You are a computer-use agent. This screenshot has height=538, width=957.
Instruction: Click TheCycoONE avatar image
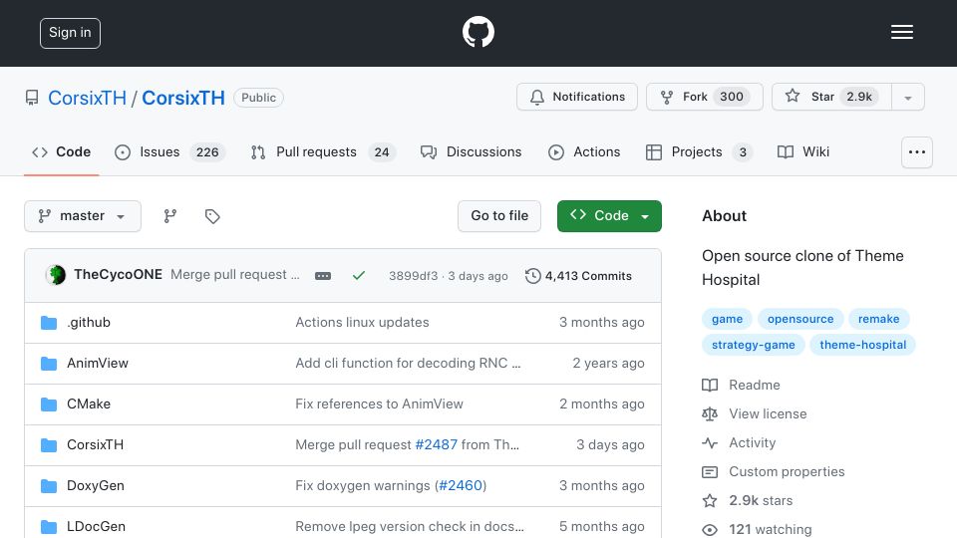[x=56, y=275]
